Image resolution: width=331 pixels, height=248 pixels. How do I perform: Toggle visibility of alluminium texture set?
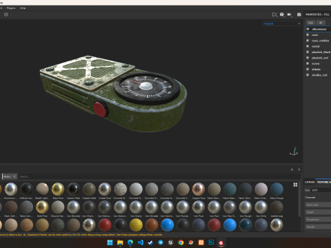[308, 29]
